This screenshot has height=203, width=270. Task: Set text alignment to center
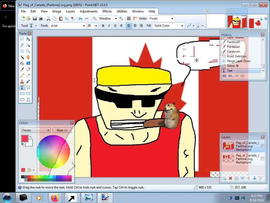135,26
